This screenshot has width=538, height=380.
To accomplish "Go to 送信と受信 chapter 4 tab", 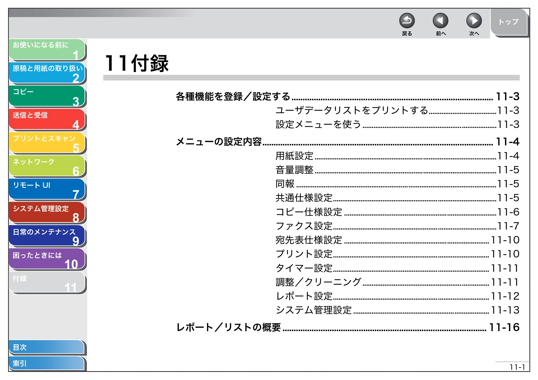I will 47,119.
